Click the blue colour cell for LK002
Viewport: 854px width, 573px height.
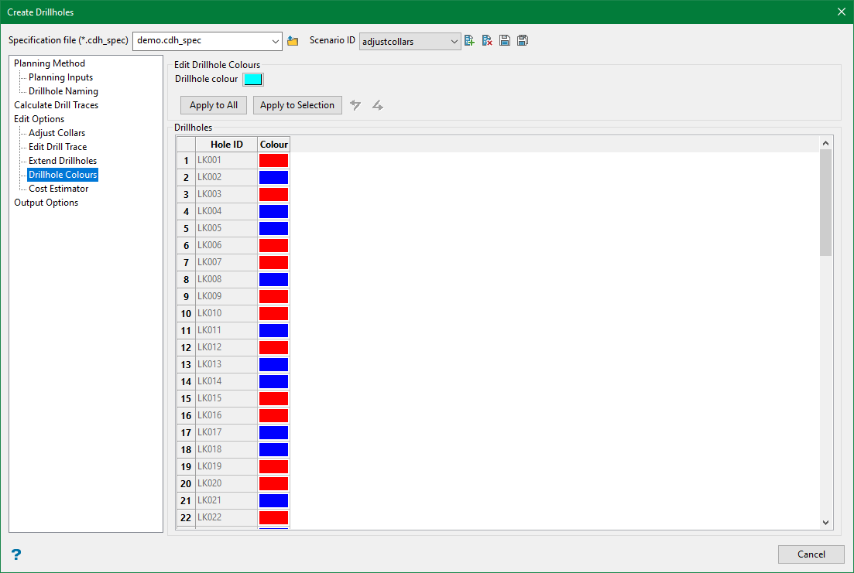[x=273, y=177]
